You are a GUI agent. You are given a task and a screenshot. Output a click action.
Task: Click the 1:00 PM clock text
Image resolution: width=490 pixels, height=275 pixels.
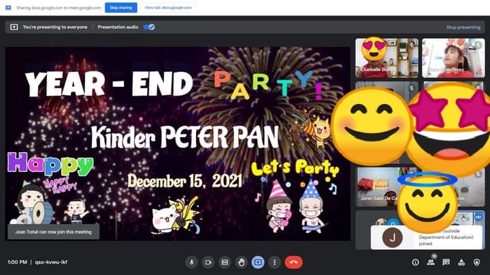[17, 262]
